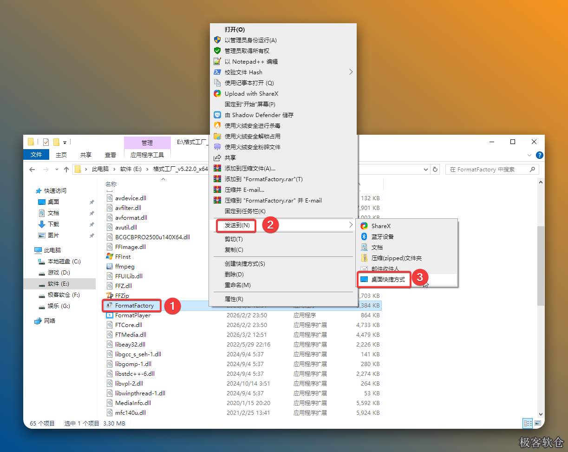Select the FTCore.dll file
Viewport: 568px width, 452px height.
pos(129,325)
